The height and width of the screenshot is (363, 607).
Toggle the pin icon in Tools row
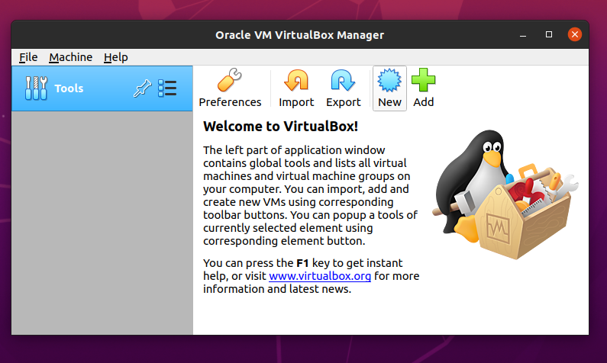(x=142, y=88)
